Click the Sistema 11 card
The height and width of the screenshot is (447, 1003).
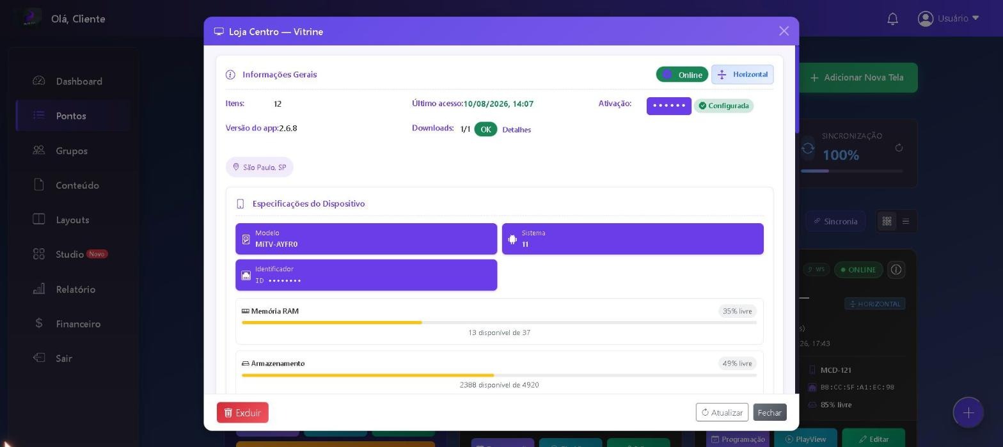(633, 239)
